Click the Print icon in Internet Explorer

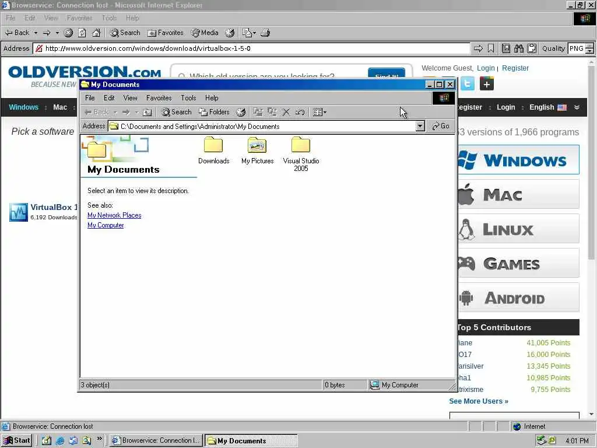[x=265, y=33]
